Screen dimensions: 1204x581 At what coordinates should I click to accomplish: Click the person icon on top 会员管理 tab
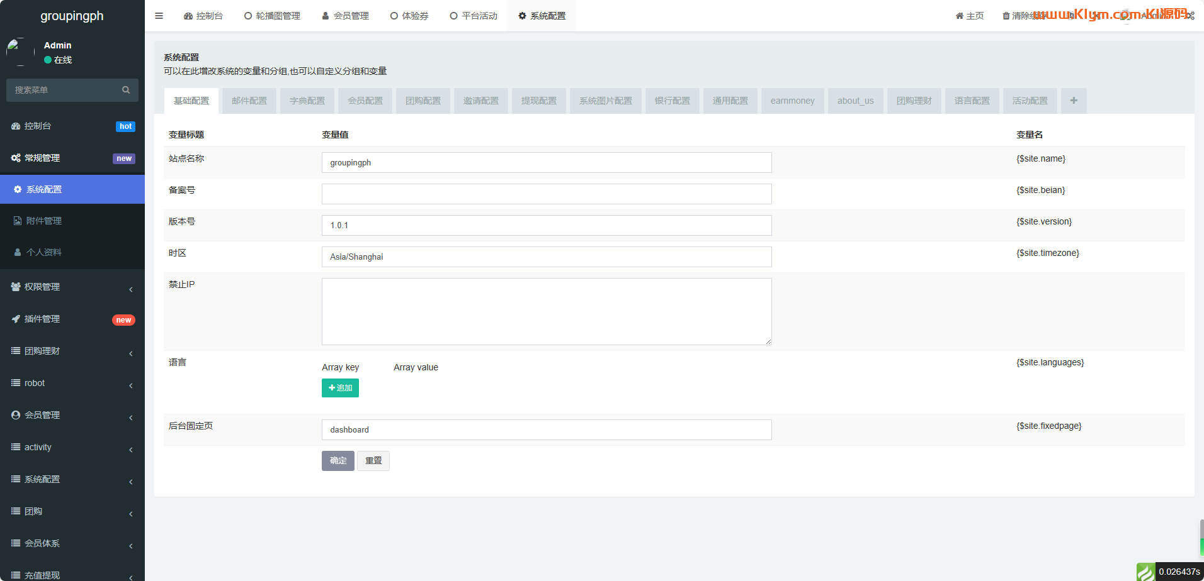tap(326, 16)
